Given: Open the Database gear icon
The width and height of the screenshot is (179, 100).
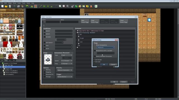Looking at the screenshot, I should tap(72, 6).
